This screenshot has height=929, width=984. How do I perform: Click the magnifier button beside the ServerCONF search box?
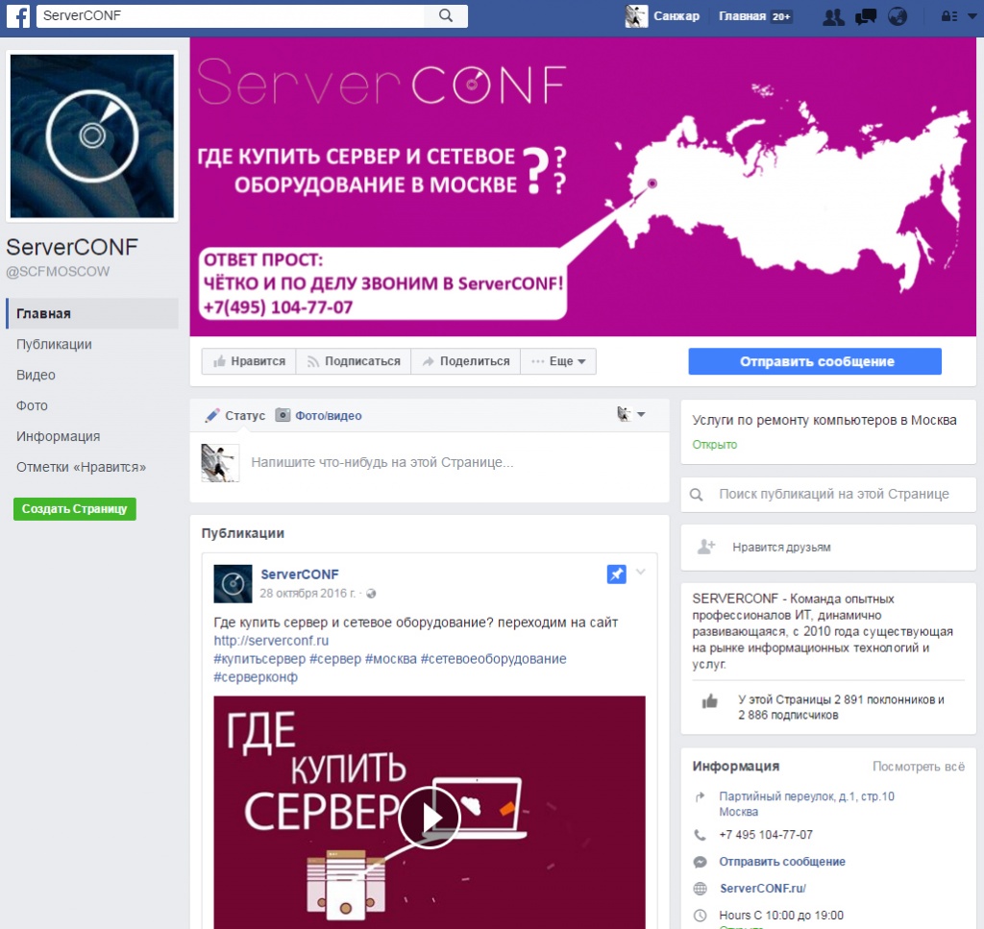(x=446, y=15)
